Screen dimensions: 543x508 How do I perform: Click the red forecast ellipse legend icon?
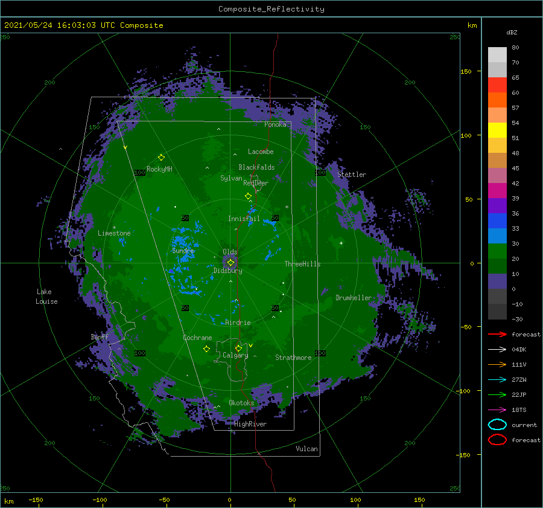tap(497, 440)
